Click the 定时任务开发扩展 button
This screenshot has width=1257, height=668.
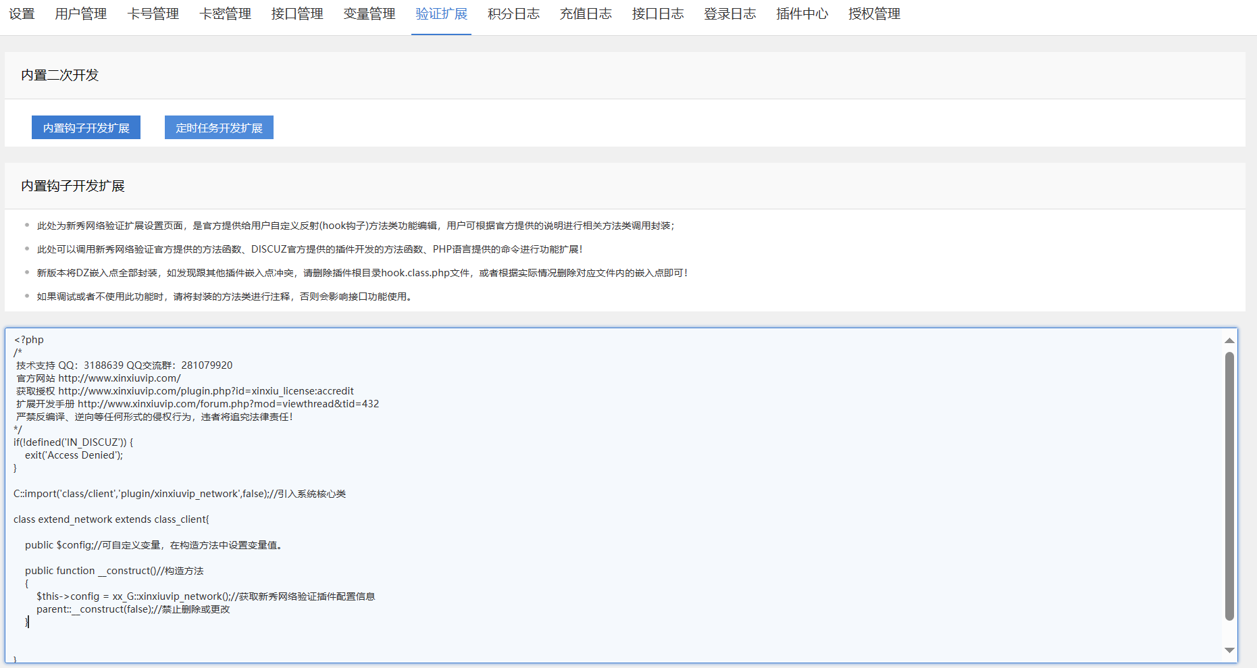tap(219, 128)
